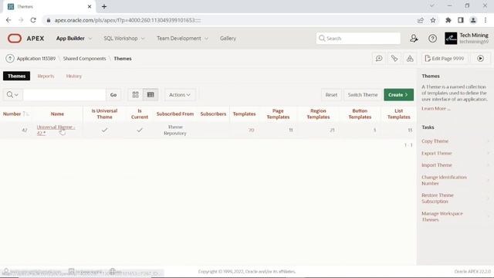Switch to the Reports tab
Viewport: 494px width, 278px height.
pyautogui.click(x=46, y=76)
